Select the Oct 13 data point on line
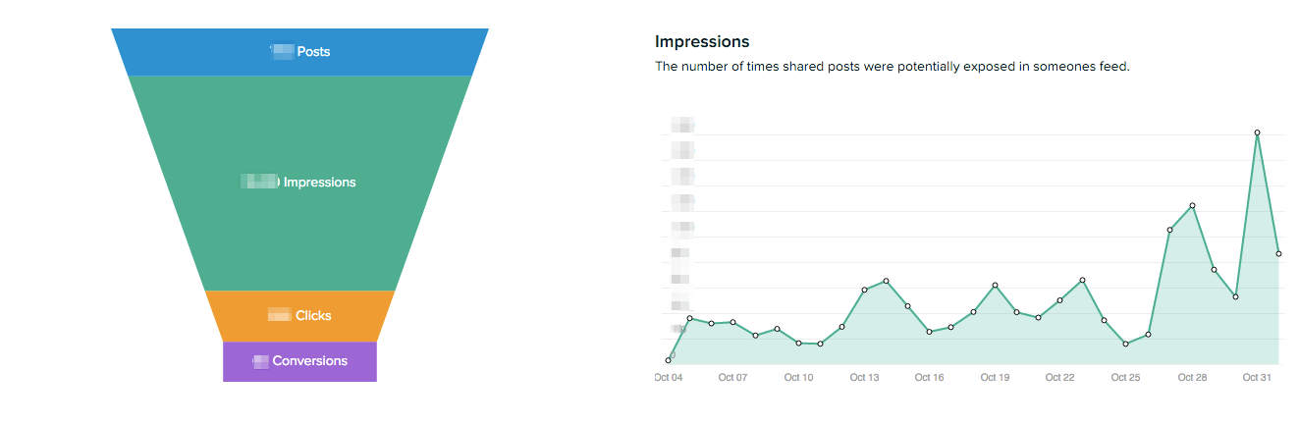This screenshot has width=1299, height=425. pos(864,290)
